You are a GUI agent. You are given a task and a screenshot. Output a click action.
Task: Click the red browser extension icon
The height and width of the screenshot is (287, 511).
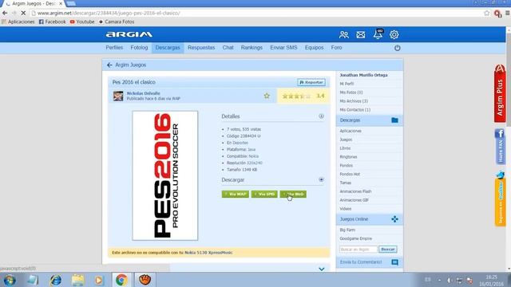[x=497, y=14]
